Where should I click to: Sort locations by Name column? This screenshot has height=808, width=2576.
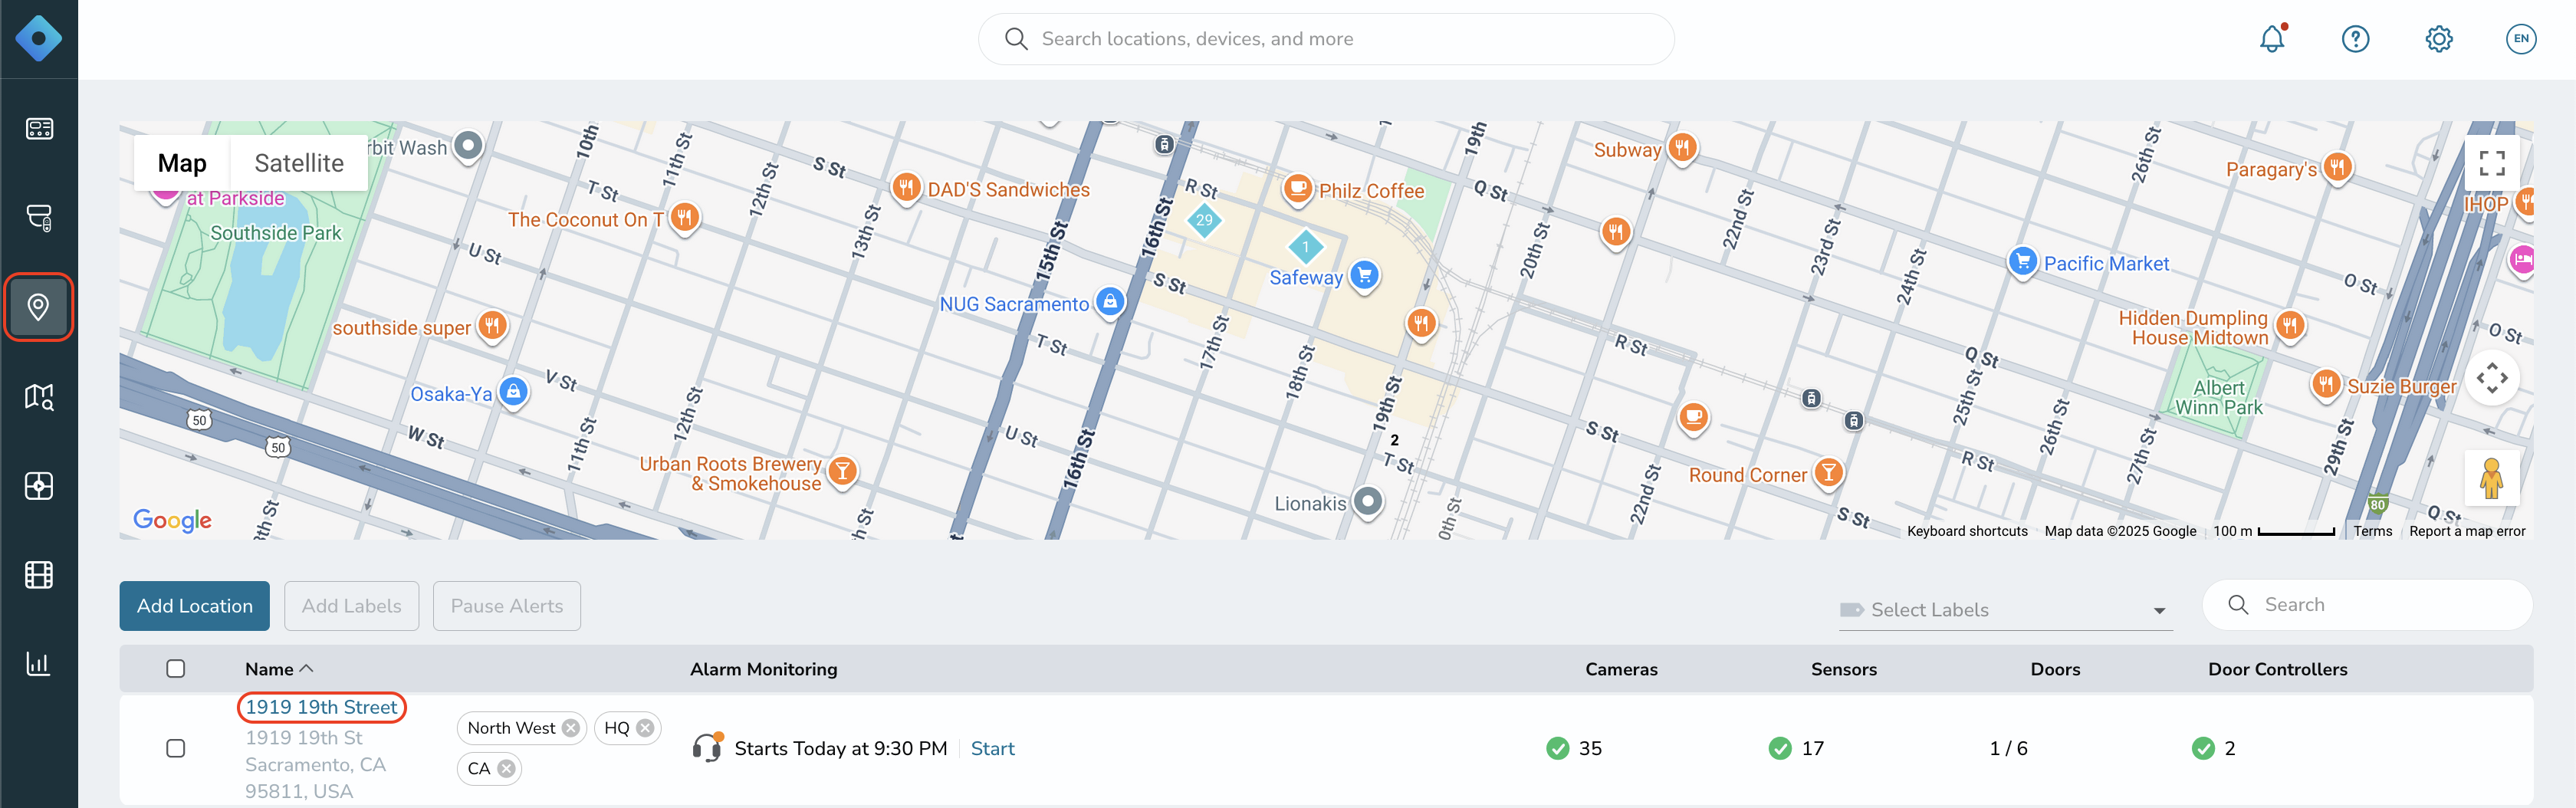coord(279,669)
